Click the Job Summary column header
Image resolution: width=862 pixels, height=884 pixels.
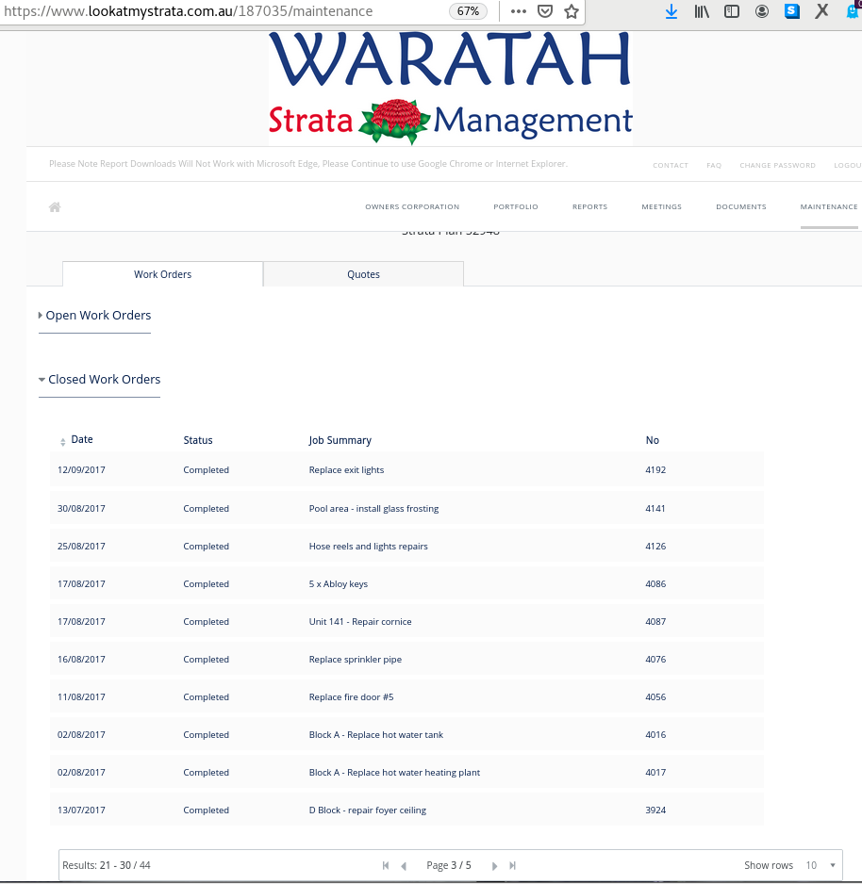pyautogui.click(x=340, y=440)
